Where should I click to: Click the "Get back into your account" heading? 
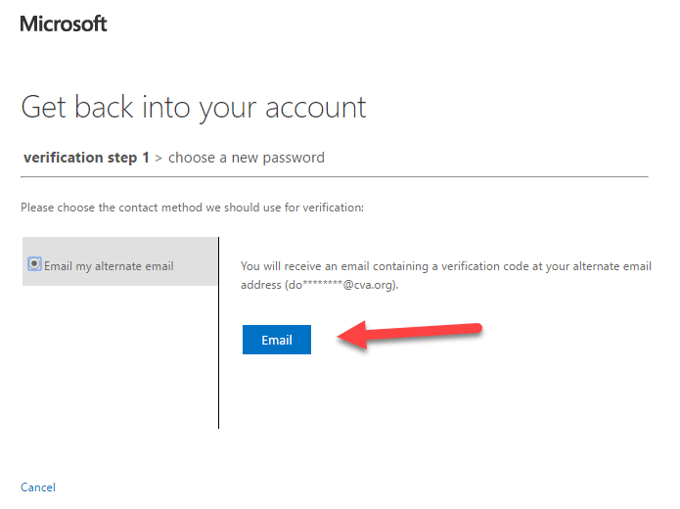tap(194, 108)
